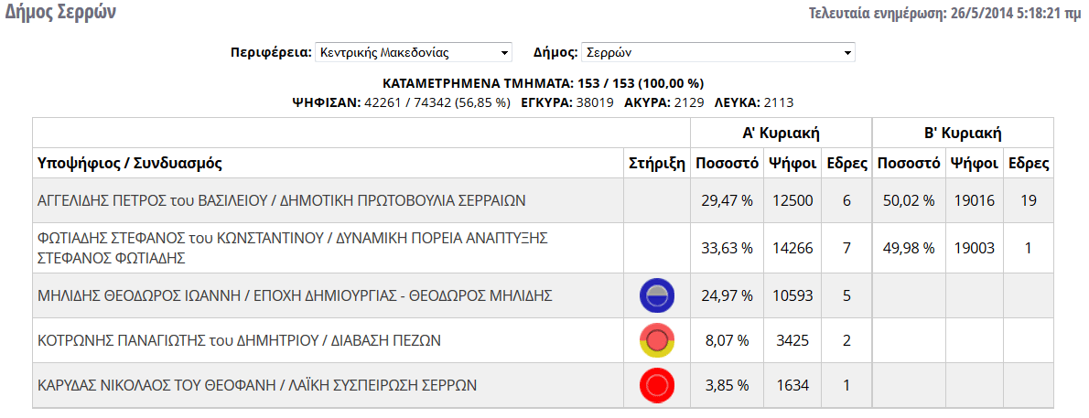Image resolution: width=1089 pixels, height=418 pixels.
Task: Click the red-yellow party icon for Κοτρώνης
Action: 657,340
